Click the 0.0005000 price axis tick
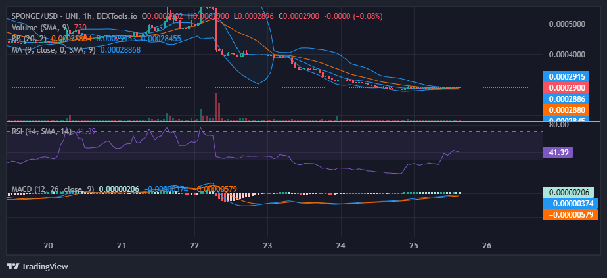This screenshot has height=278, width=607. point(567,24)
